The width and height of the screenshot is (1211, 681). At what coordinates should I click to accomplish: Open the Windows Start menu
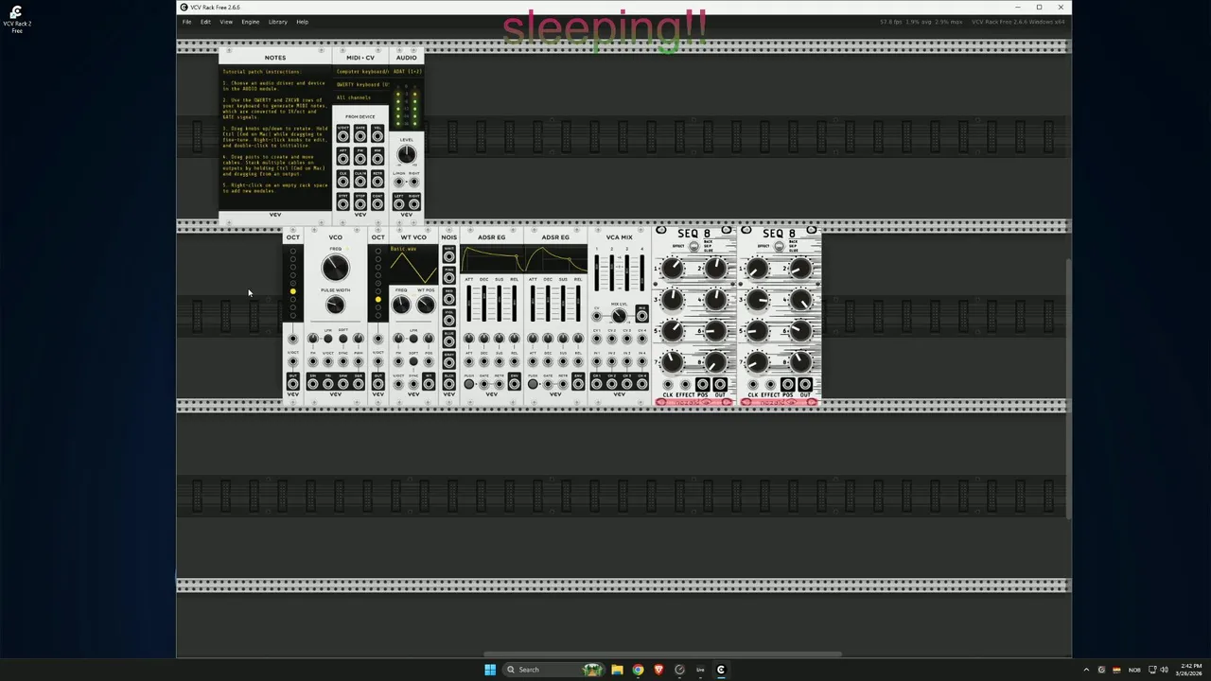490,670
